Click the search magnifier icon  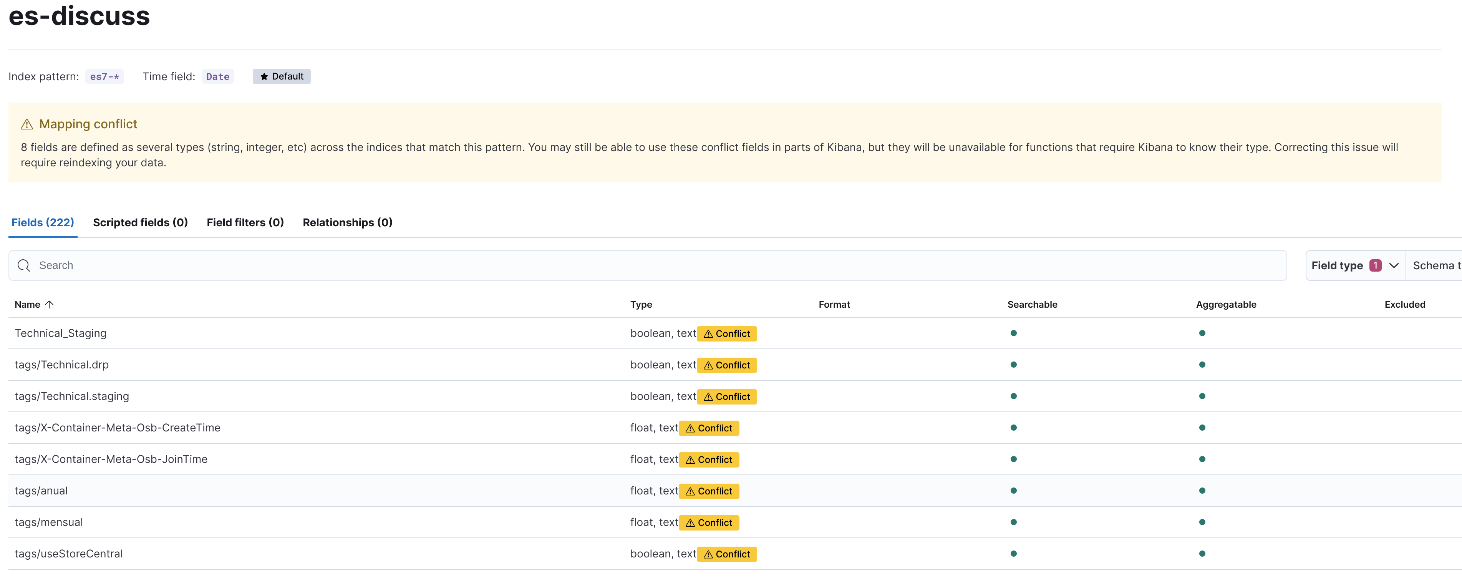pos(24,266)
